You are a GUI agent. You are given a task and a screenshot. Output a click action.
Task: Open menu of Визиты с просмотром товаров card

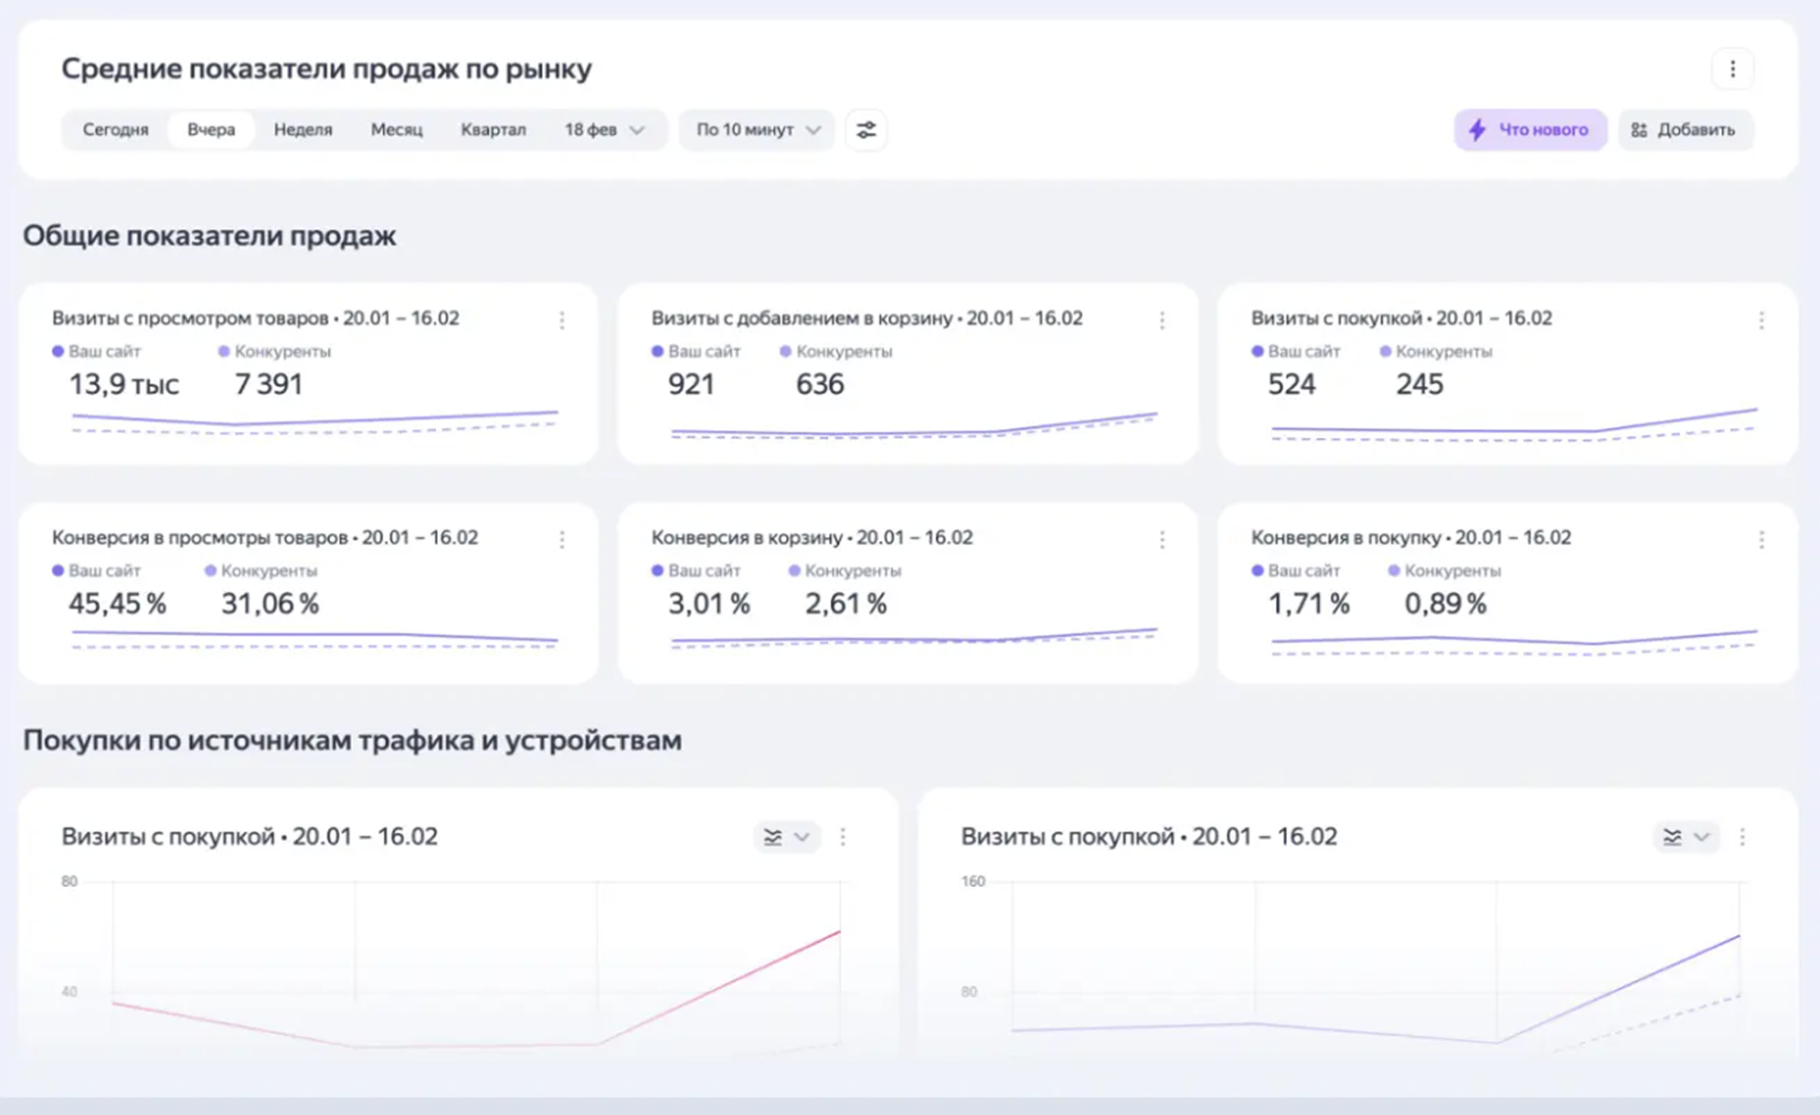(562, 320)
